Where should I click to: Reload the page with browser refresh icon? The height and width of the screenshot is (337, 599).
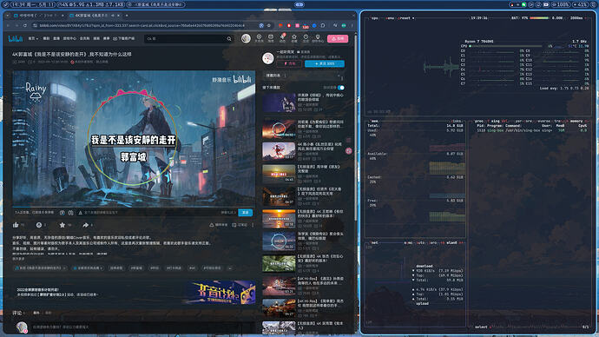[x=25, y=25]
